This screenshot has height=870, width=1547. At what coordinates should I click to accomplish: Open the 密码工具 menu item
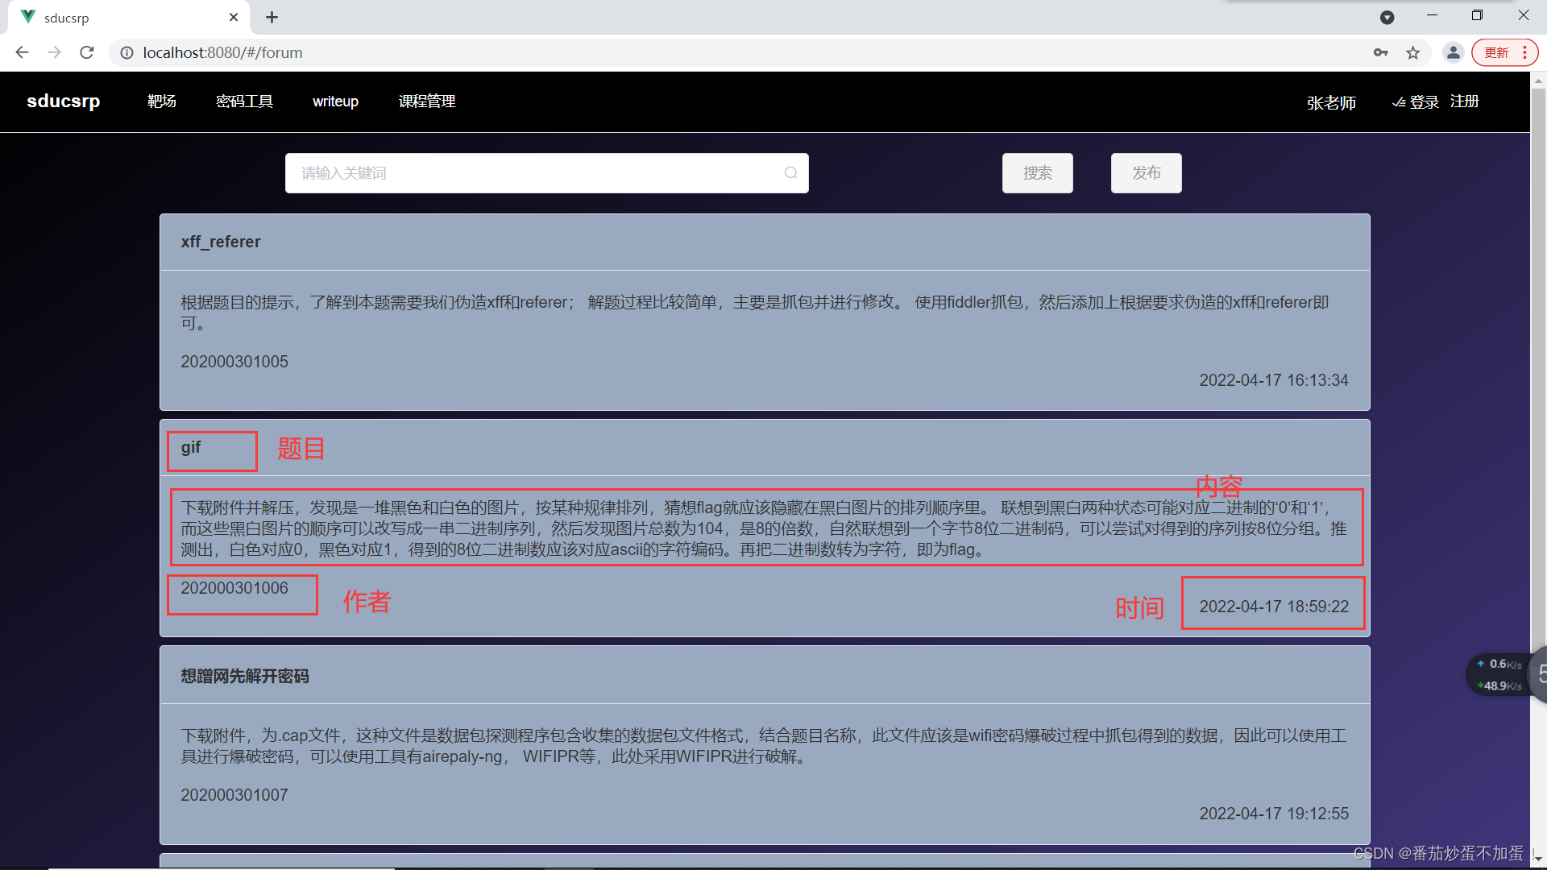pos(244,101)
